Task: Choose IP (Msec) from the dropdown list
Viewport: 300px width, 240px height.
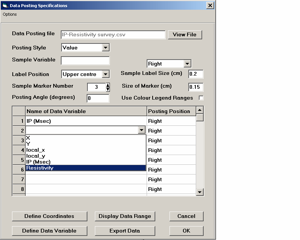Action: pos(86,162)
